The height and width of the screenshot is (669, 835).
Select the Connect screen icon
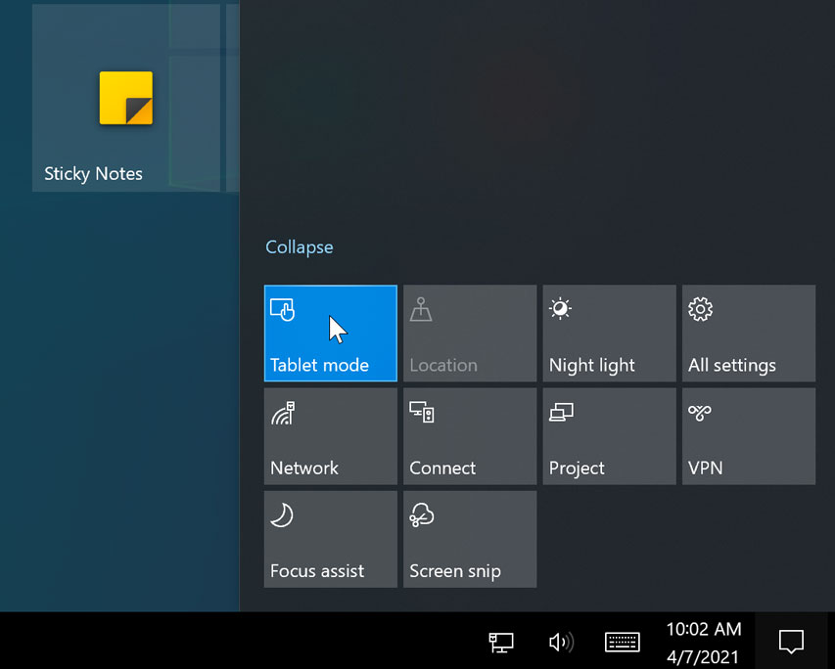[421, 412]
